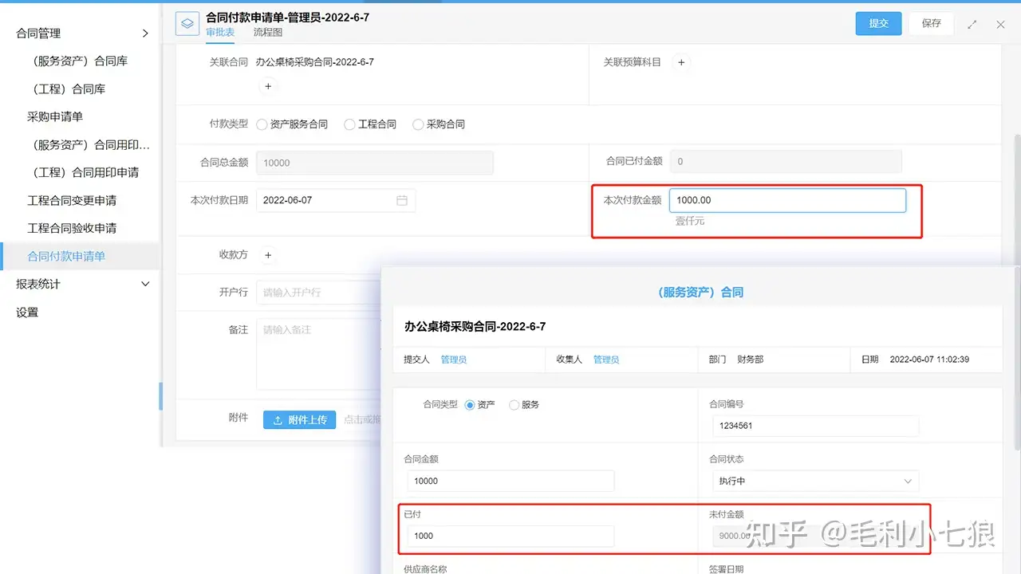
Task: Click the 备注 text area
Action: pos(318,355)
